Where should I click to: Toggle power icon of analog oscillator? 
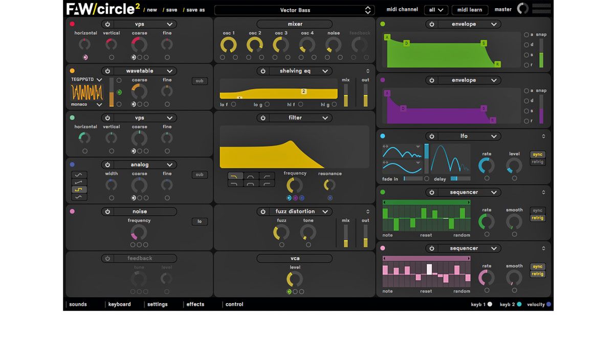[x=107, y=165]
